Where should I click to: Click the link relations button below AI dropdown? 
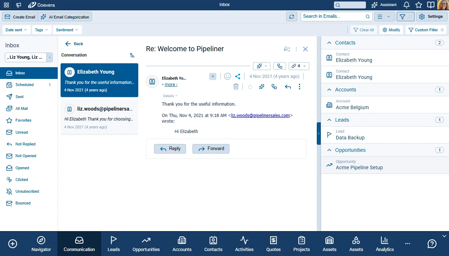pyautogui.click(x=279, y=66)
